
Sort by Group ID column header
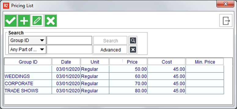pyautogui.click(x=28, y=62)
